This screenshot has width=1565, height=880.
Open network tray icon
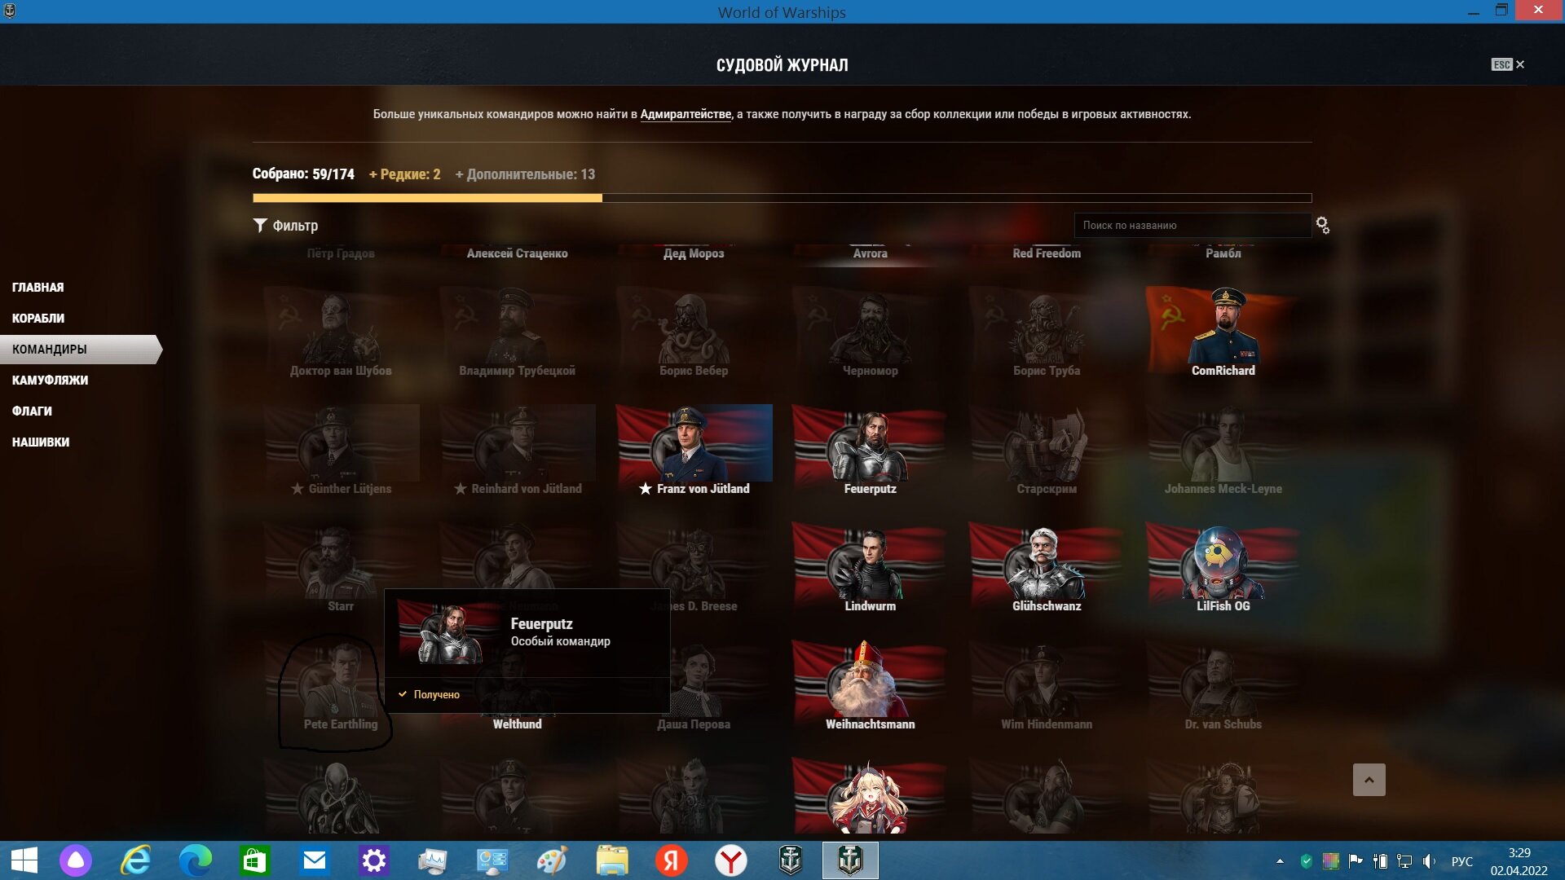pyautogui.click(x=1404, y=861)
